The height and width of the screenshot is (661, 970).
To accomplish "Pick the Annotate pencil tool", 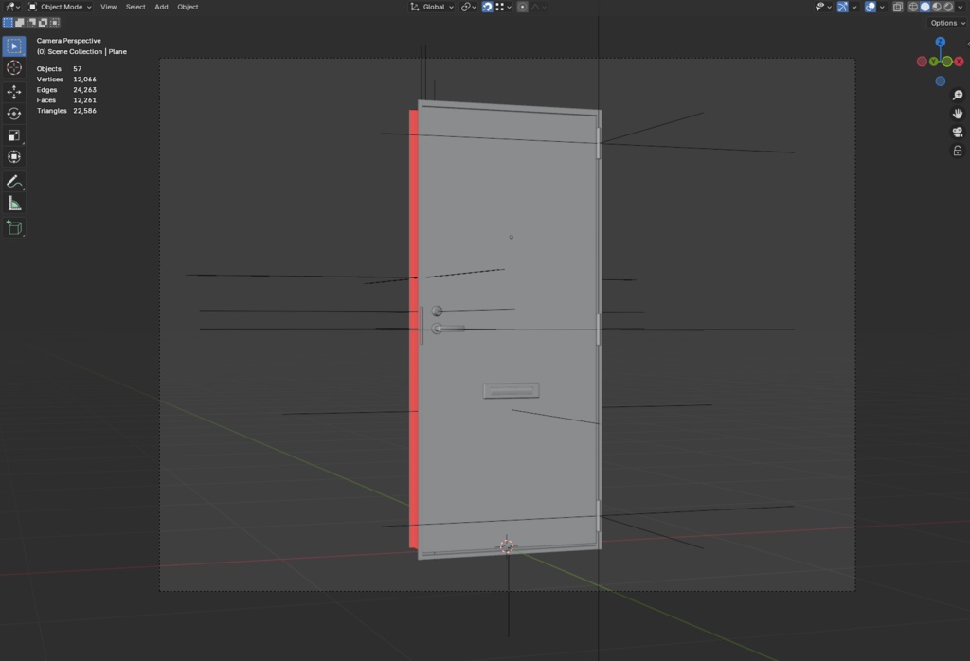I will [x=13, y=182].
